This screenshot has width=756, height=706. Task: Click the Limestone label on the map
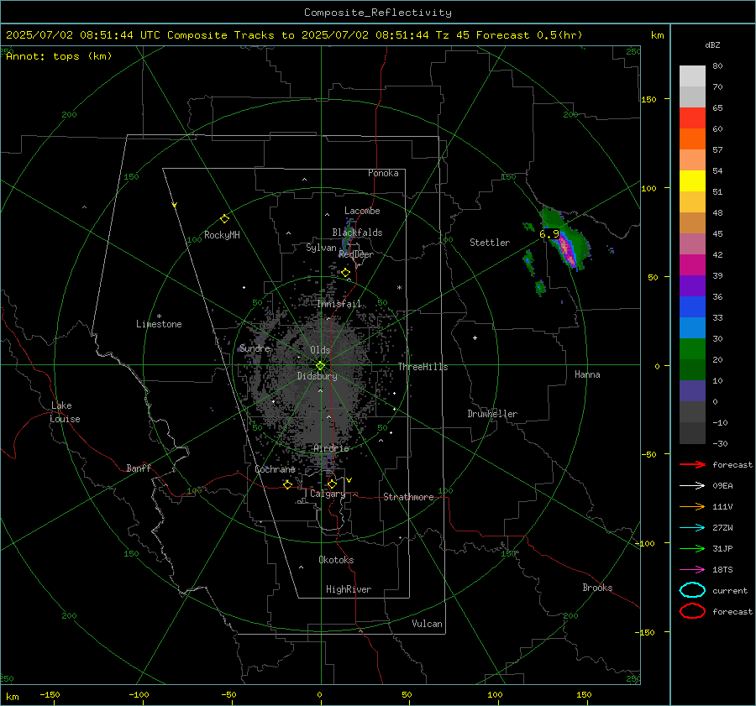(159, 324)
